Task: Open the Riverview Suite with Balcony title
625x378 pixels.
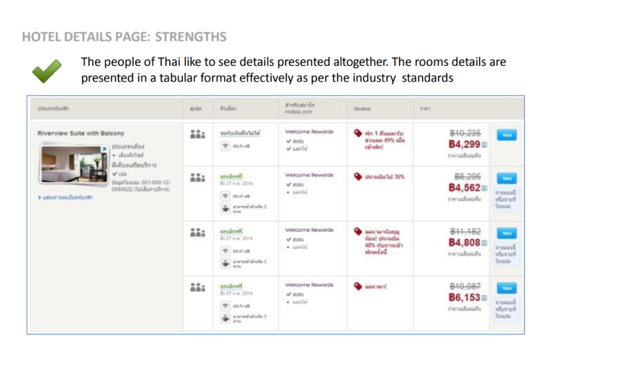Action: [81, 134]
